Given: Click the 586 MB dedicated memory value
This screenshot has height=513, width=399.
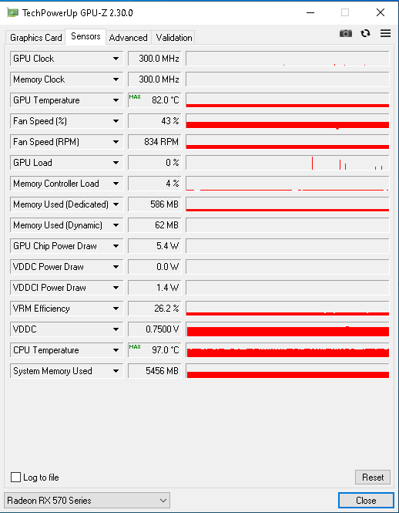Looking at the screenshot, I should pyautogui.click(x=154, y=204).
